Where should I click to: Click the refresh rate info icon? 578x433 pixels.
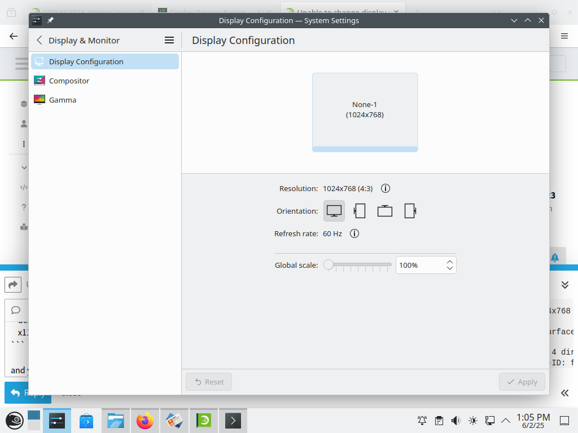[354, 233]
